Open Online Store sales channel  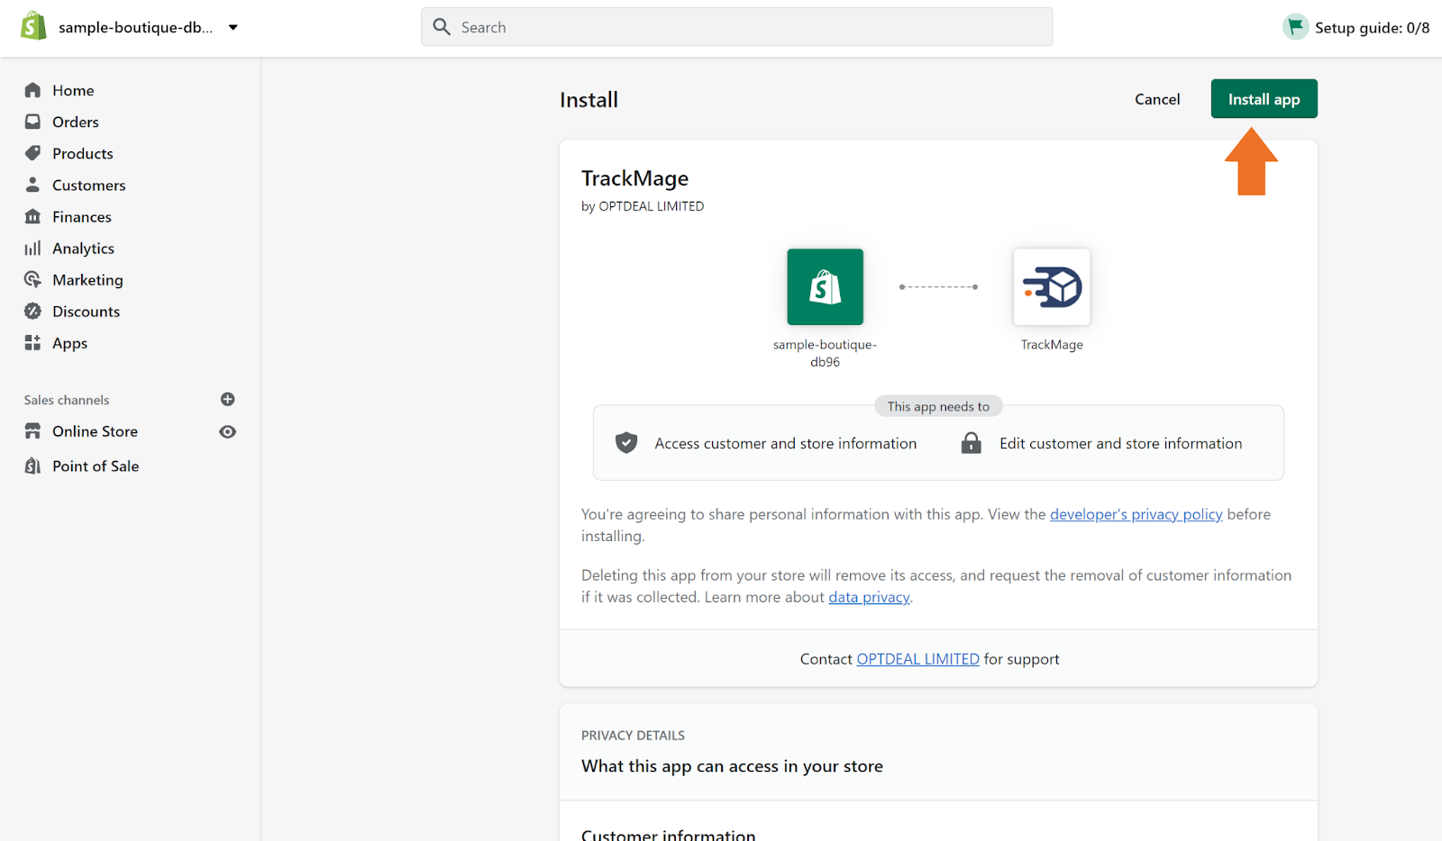95,431
